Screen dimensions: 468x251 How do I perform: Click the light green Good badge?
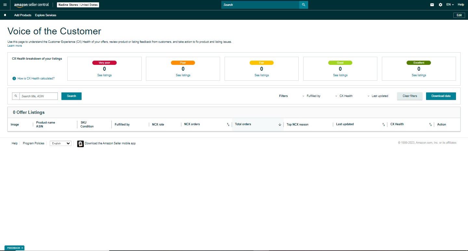(x=340, y=63)
